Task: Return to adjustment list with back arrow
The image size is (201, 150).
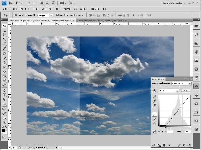Action: coord(154,145)
